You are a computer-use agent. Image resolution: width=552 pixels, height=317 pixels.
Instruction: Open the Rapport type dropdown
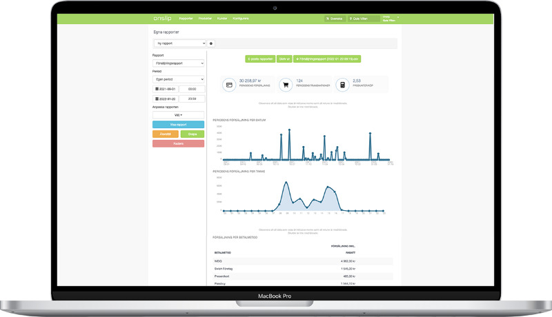click(x=178, y=63)
